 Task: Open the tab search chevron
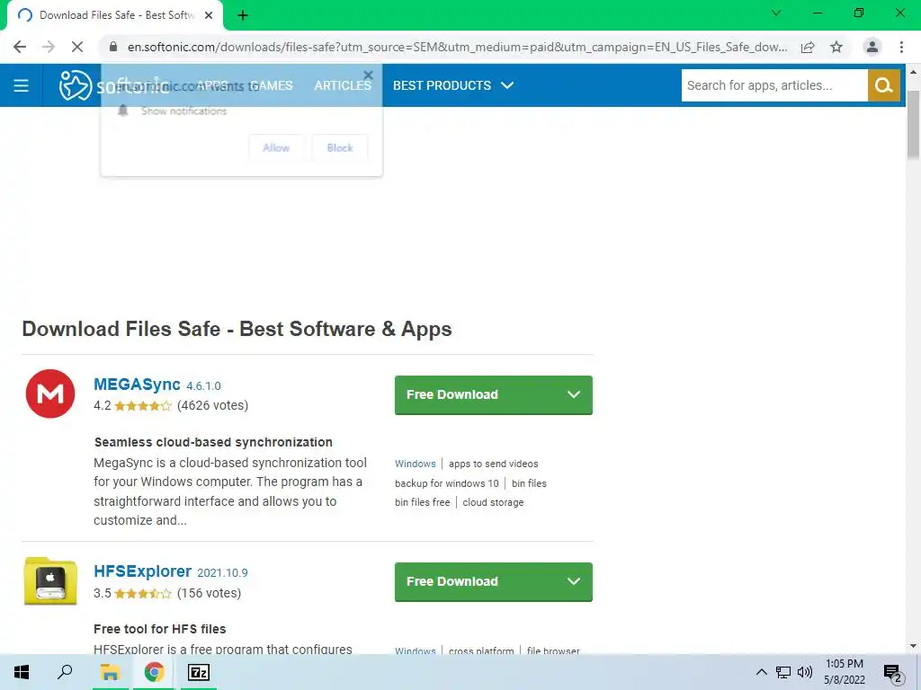click(x=776, y=13)
